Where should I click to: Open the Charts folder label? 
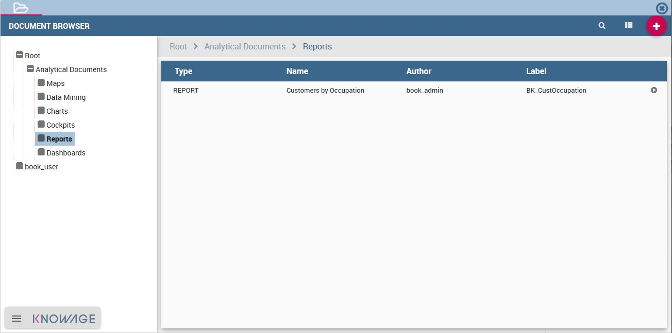pyautogui.click(x=57, y=111)
